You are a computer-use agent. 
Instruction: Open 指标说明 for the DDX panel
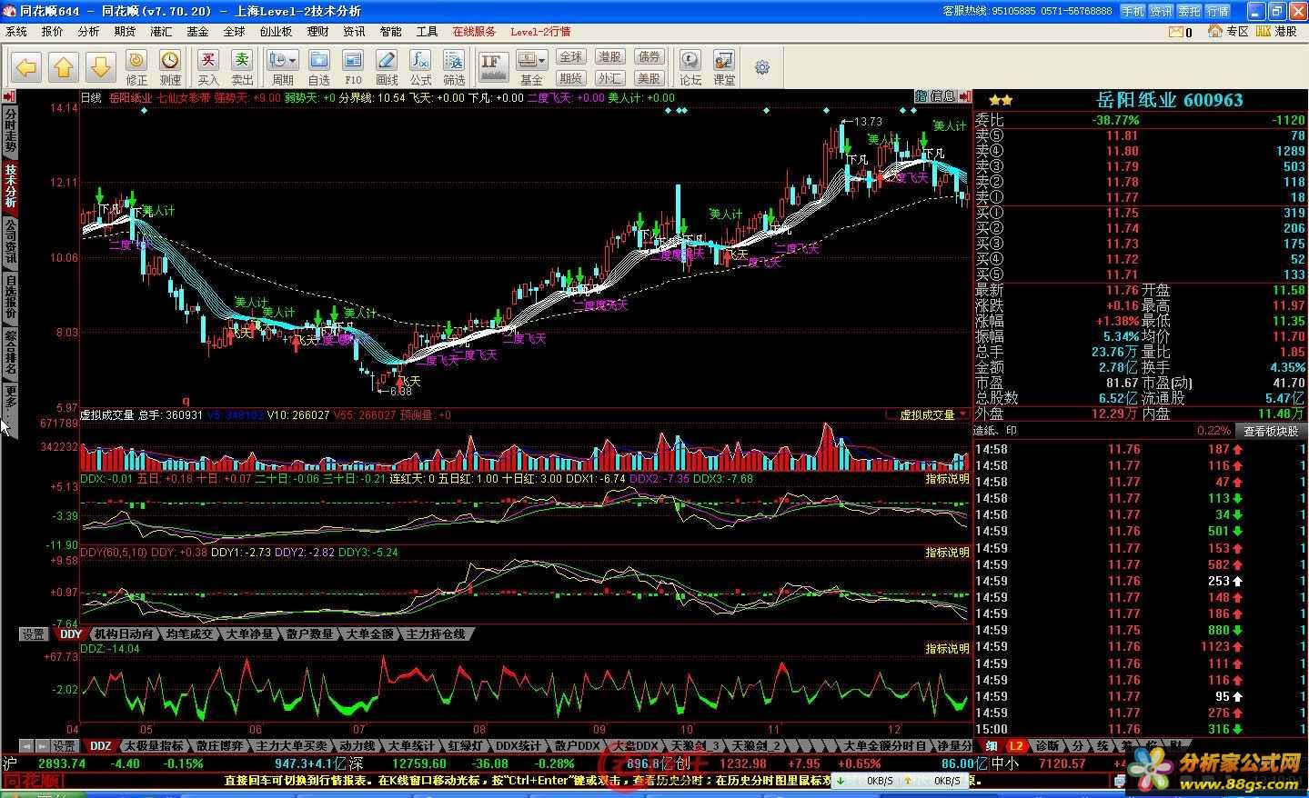coord(947,479)
